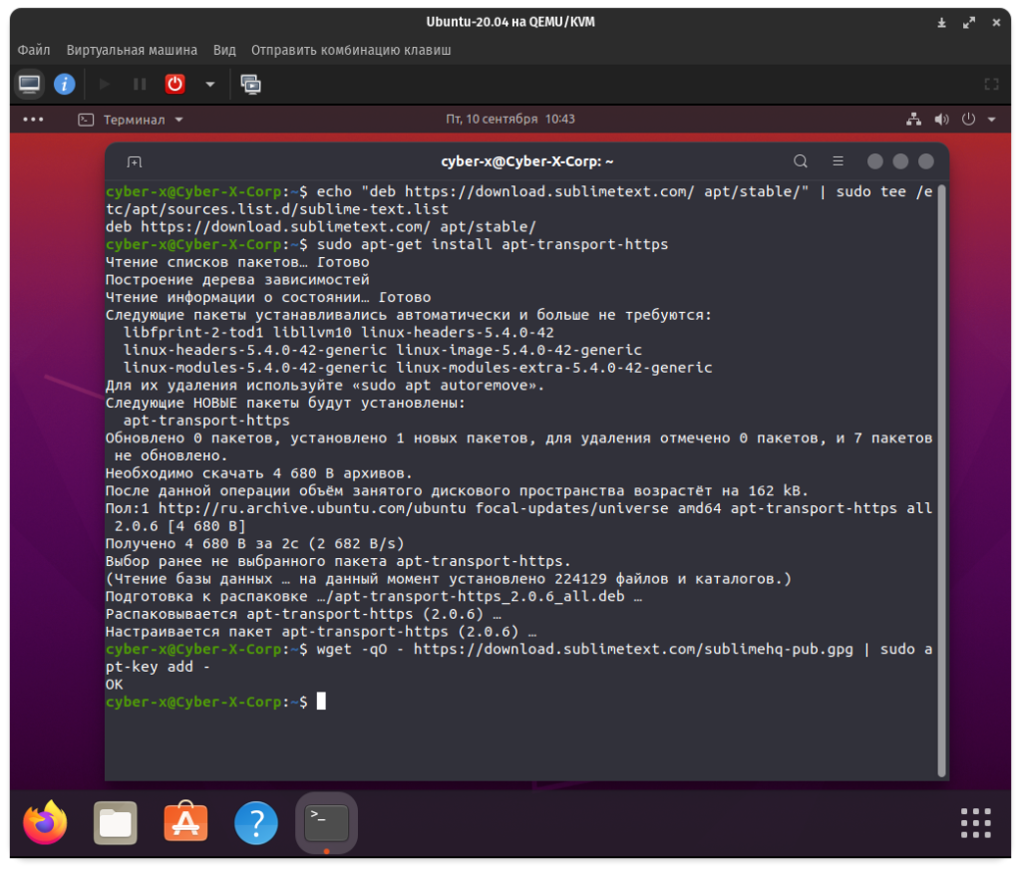Expand the shutdown options dropdown arrow
This screenshot has width=1021, height=869.
point(209,84)
